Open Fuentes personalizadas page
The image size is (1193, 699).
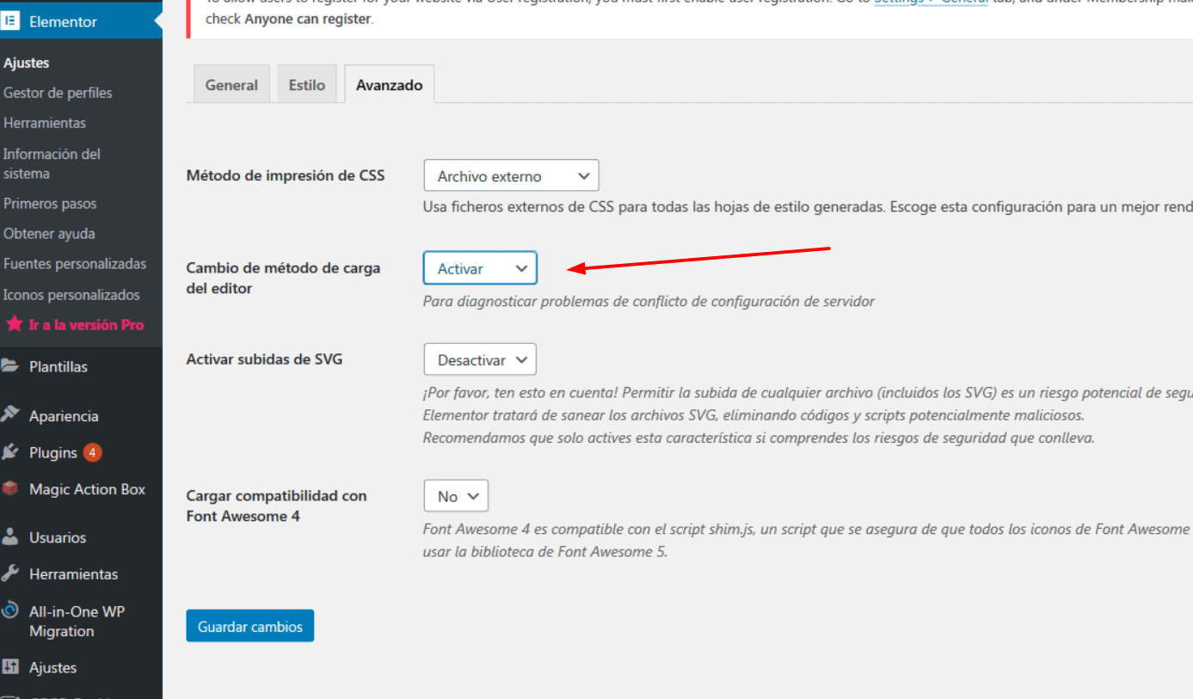[x=75, y=264]
